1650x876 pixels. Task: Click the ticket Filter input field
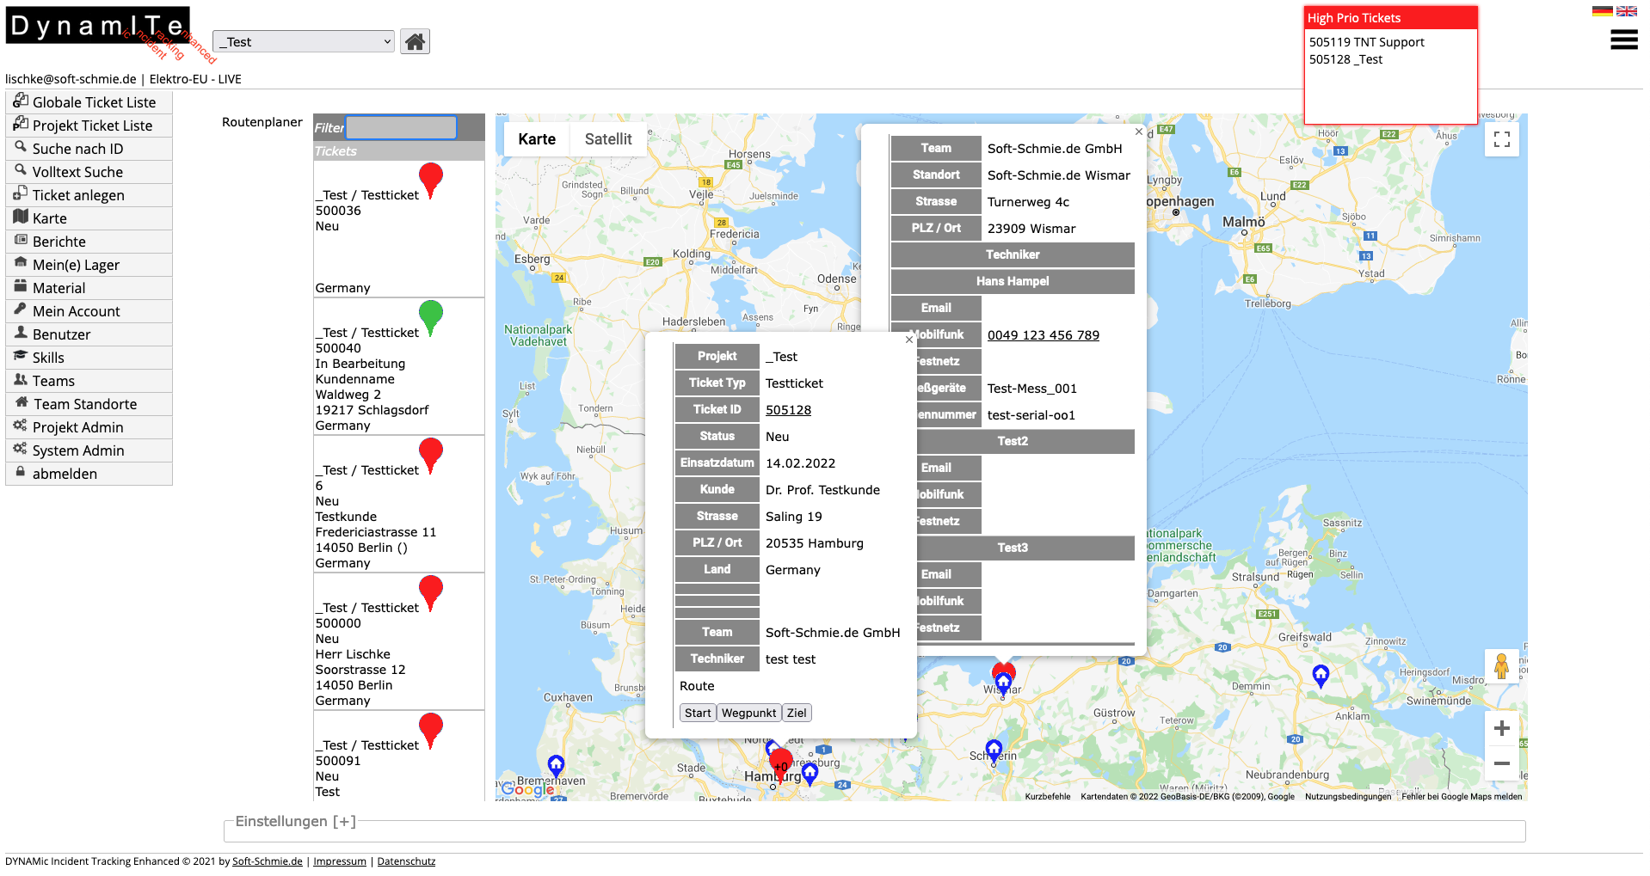[x=401, y=127]
